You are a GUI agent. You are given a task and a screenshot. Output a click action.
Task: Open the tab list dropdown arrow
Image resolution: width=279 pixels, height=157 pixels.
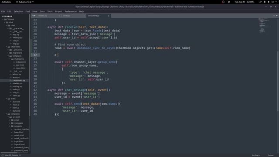pos(277,16)
